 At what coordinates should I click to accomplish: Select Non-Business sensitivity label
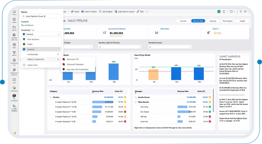click(x=41, y=39)
